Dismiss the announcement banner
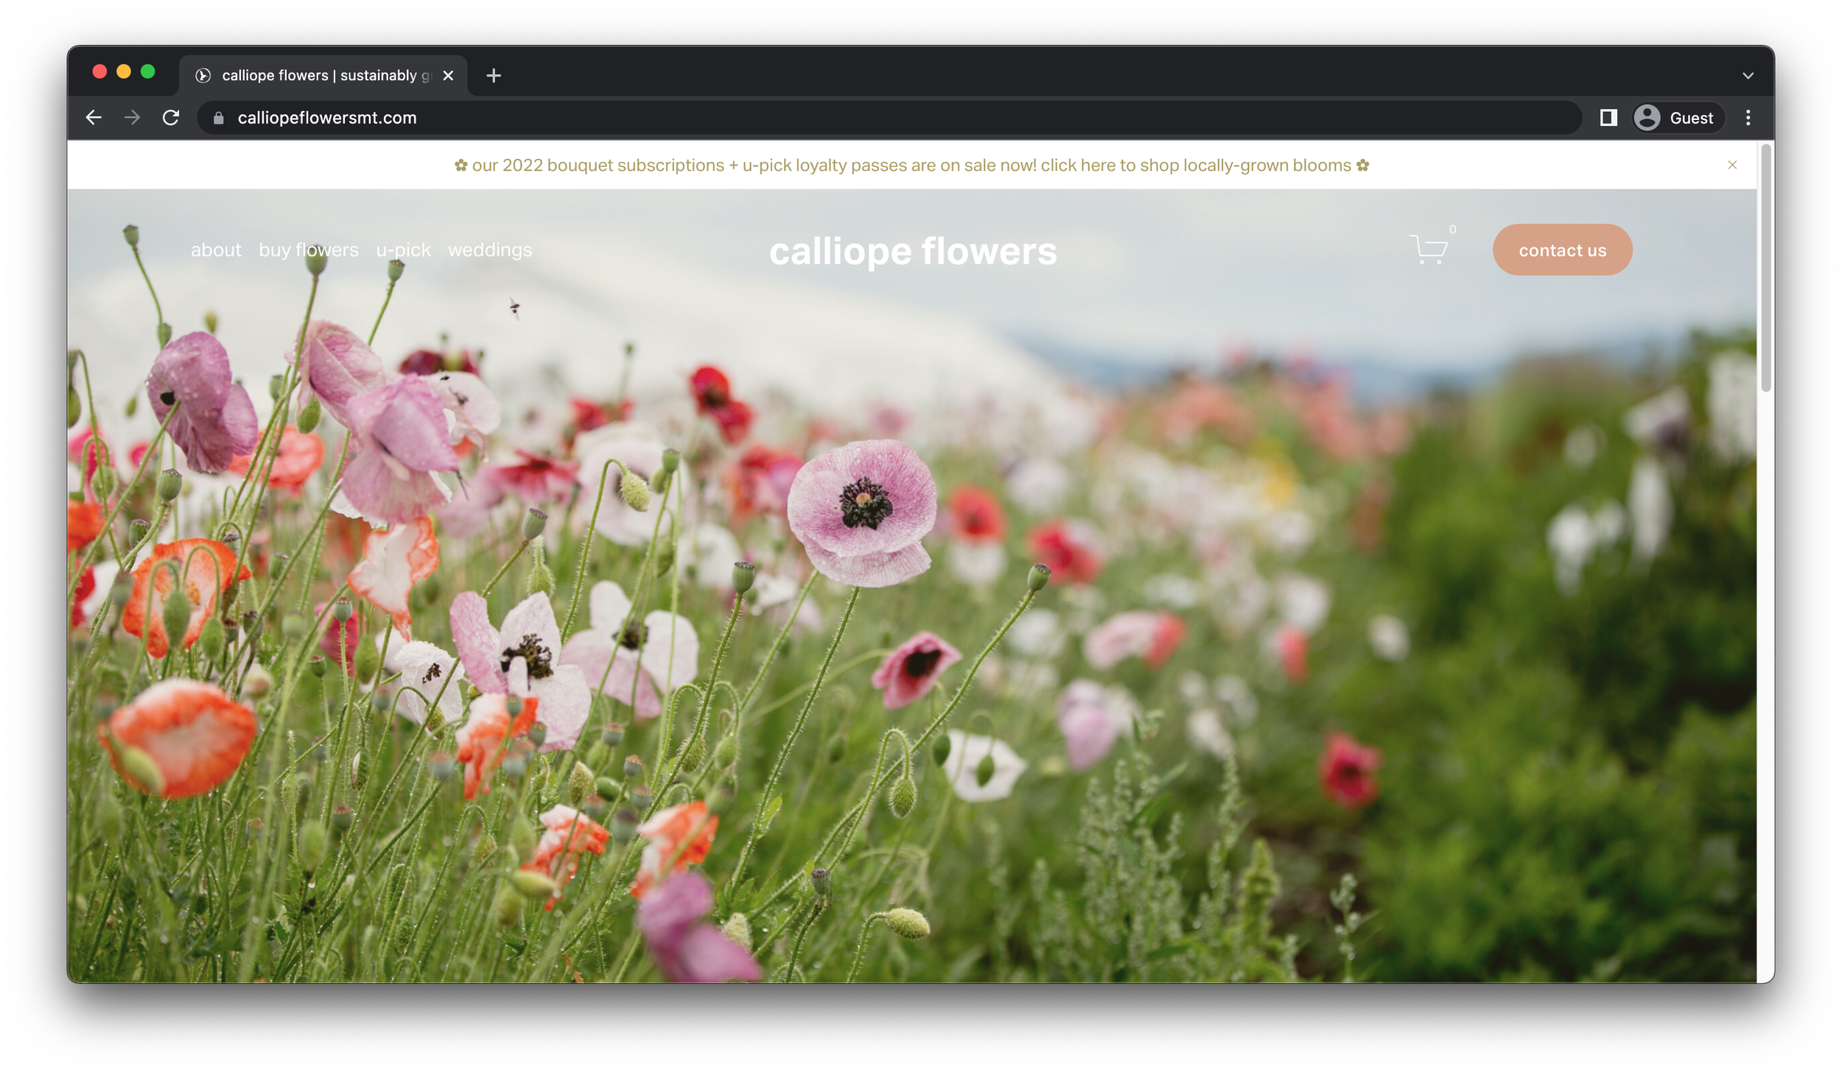 click(x=1732, y=165)
